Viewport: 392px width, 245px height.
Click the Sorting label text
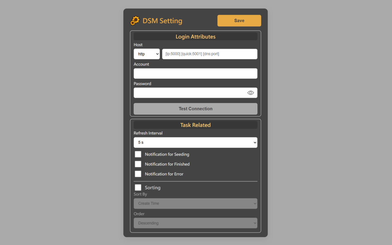point(153,188)
